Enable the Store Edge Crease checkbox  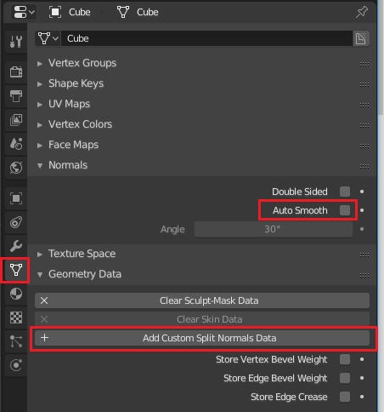(x=345, y=397)
